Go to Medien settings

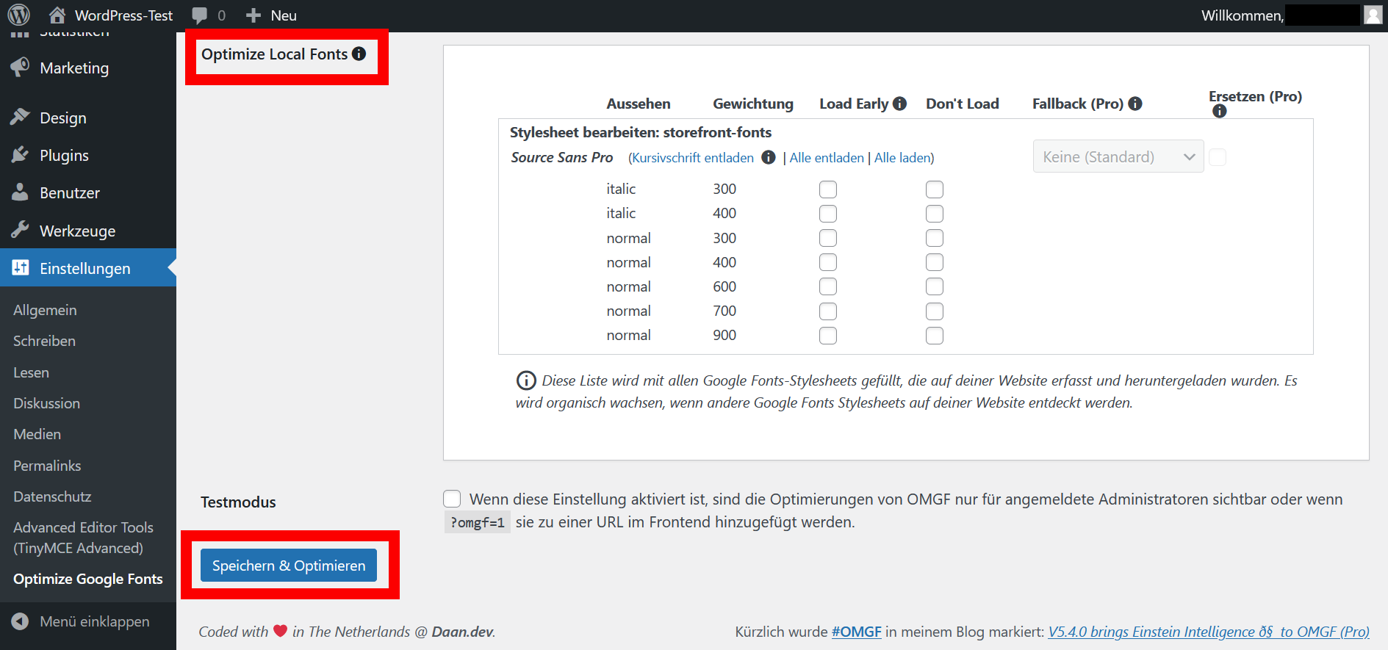pyautogui.click(x=37, y=434)
